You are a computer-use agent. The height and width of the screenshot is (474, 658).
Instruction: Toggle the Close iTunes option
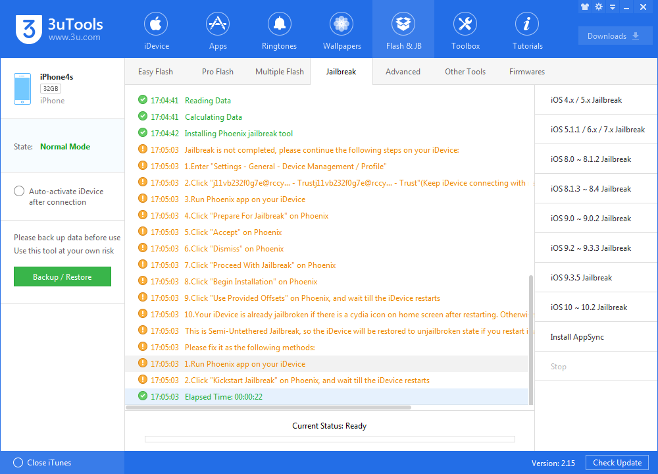click(18, 462)
